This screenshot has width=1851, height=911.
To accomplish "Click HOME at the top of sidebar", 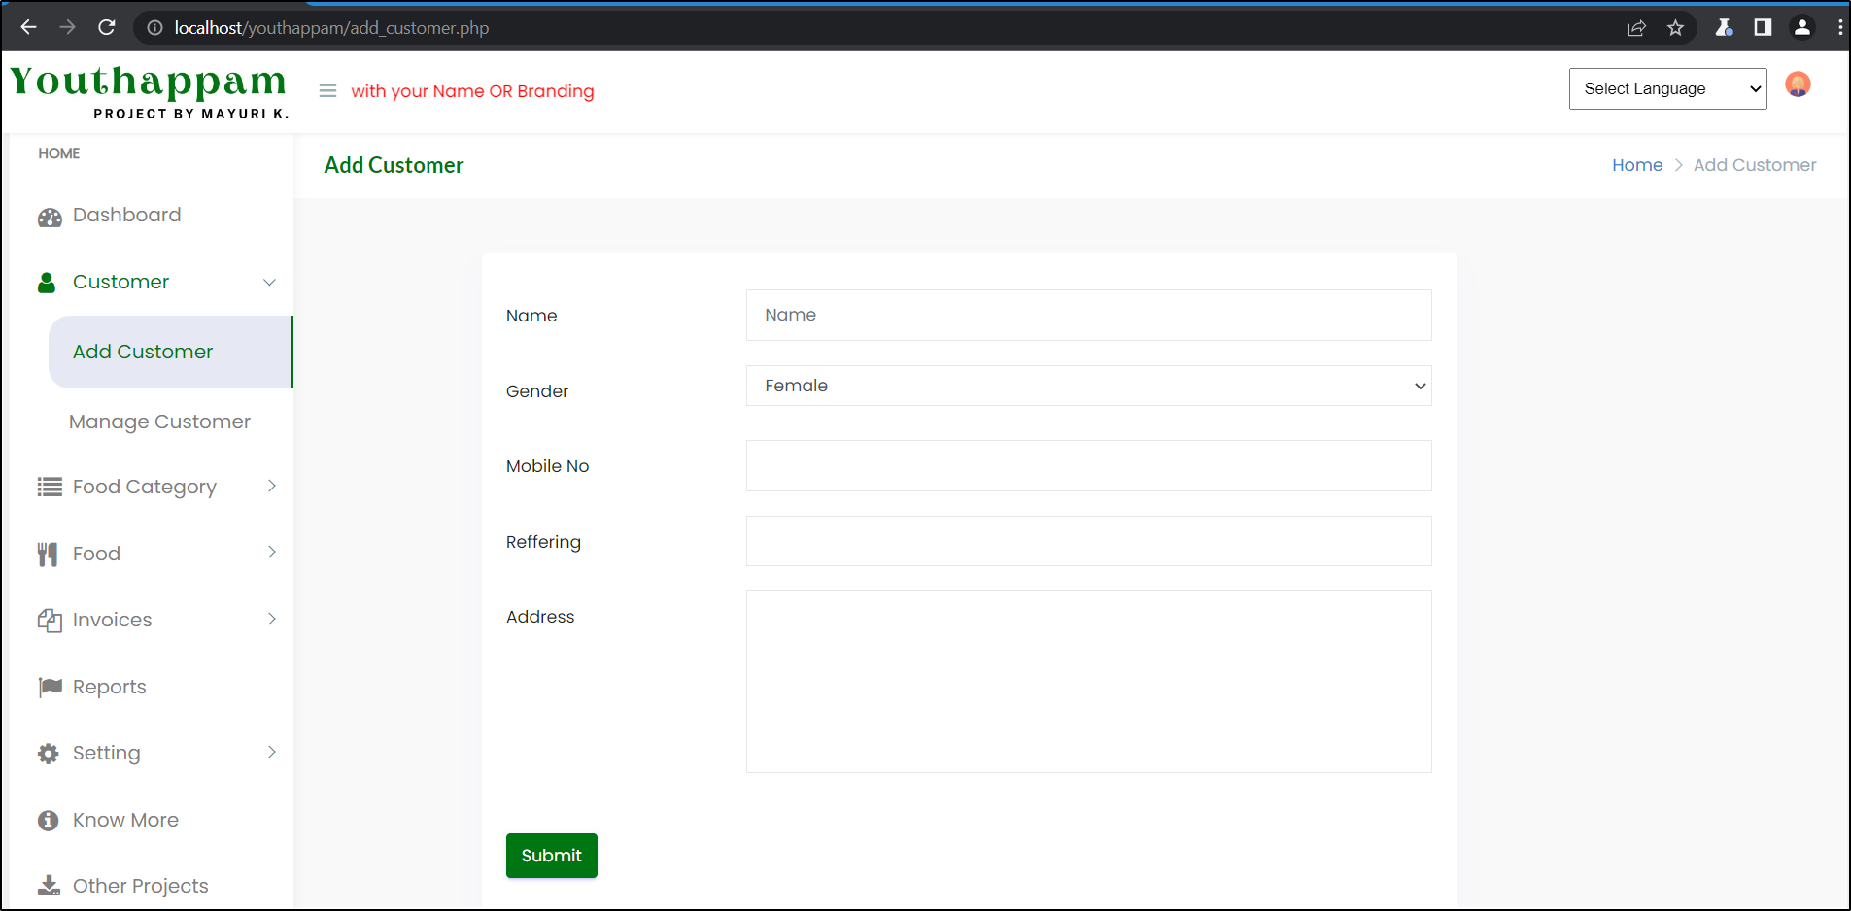I will tap(58, 152).
